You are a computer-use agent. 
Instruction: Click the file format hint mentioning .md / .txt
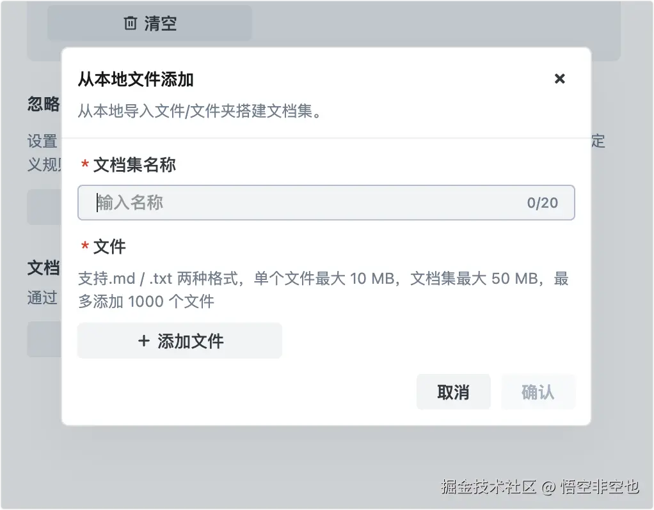click(x=323, y=290)
